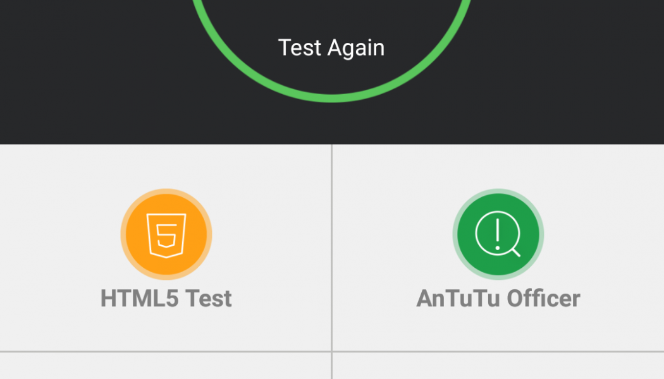Start benchmark with Test Again text
The width and height of the screenshot is (664, 379).
tap(331, 48)
